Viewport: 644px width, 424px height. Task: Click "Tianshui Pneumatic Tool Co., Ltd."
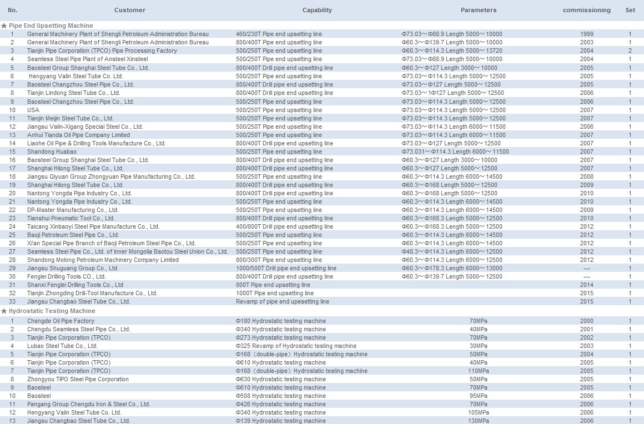click(x=71, y=218)
